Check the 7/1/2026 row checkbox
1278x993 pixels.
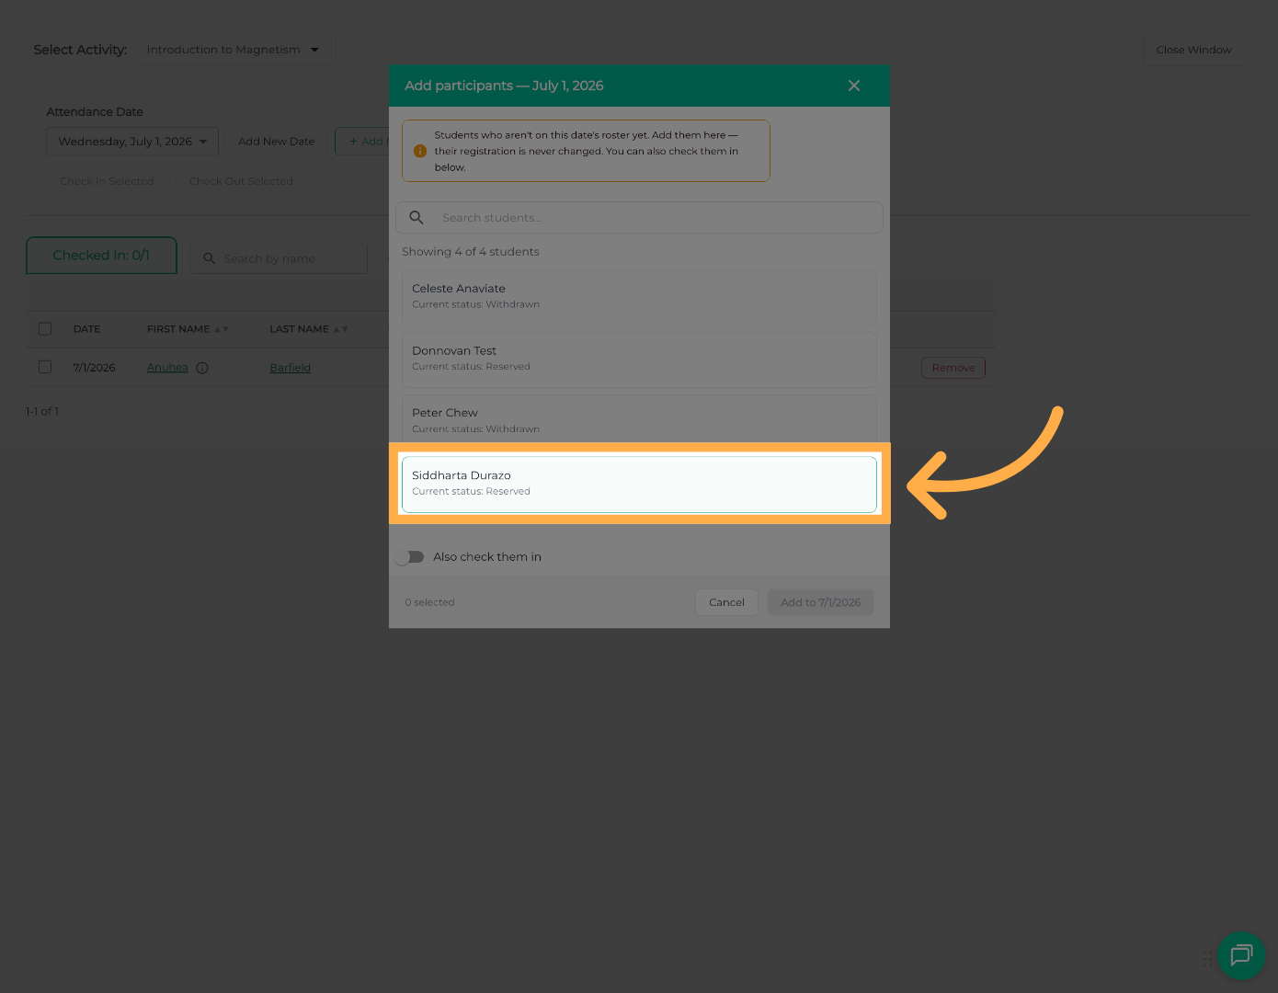click(45, 367)
